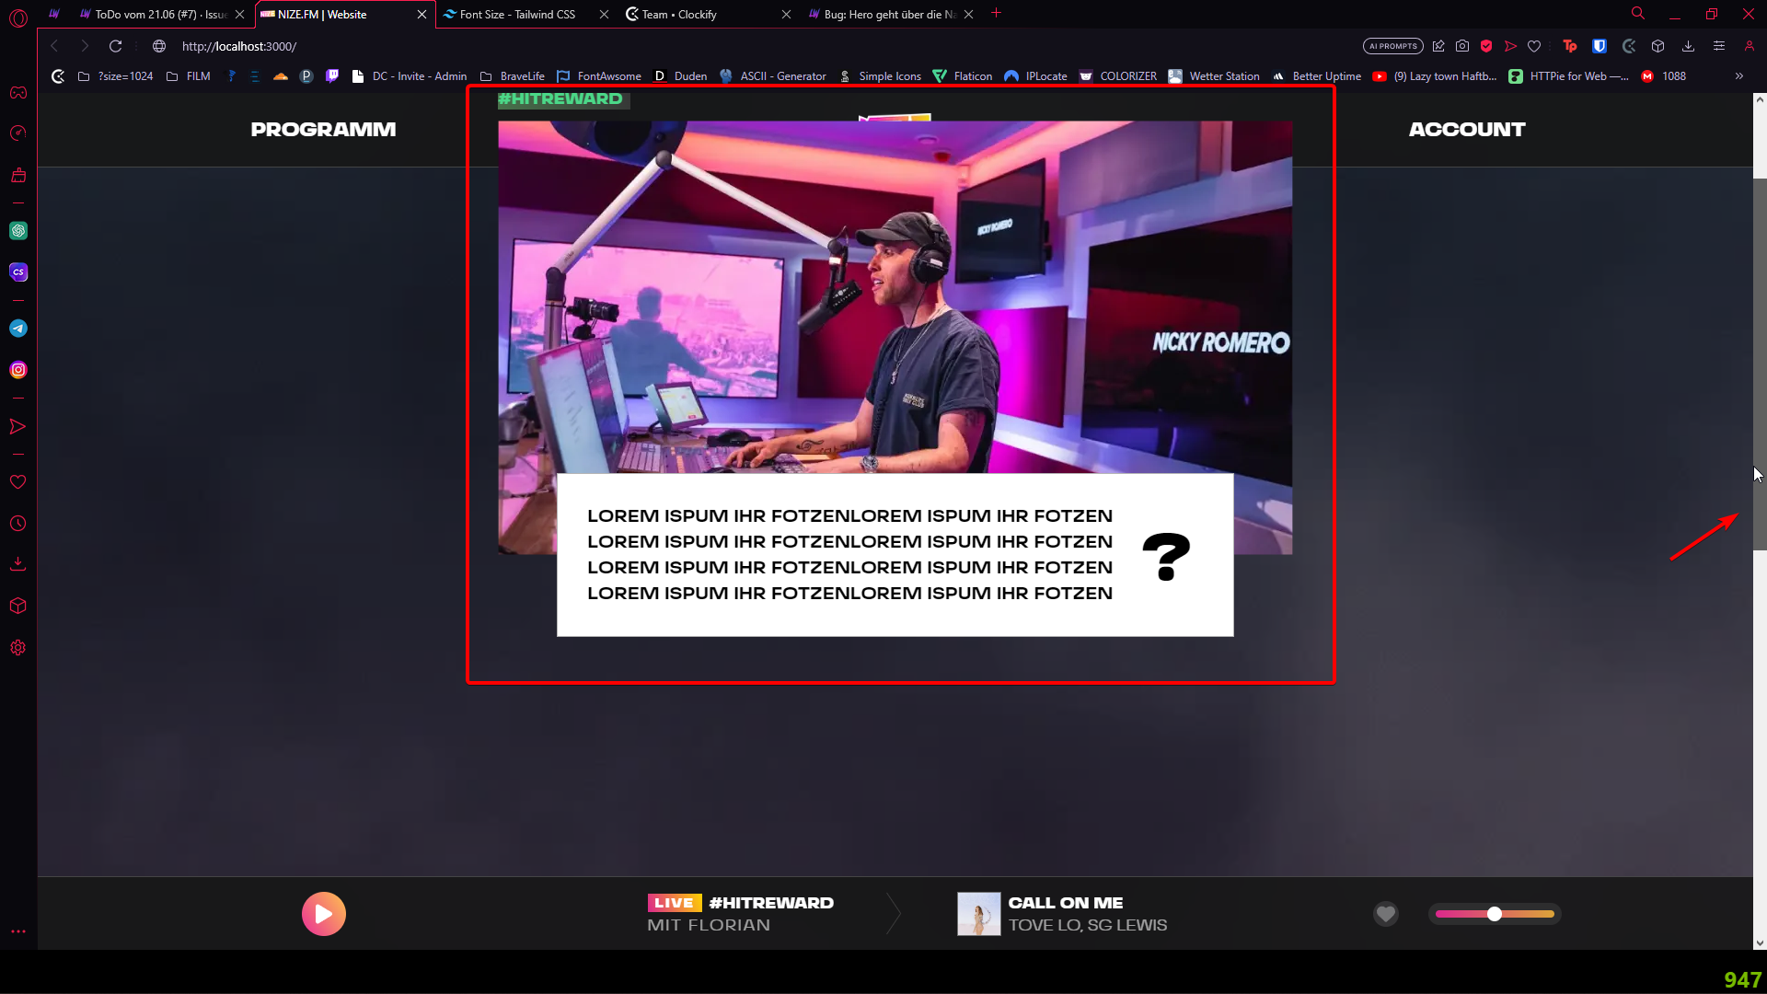Open ChatGPT from the sidebar panel
This screenshot has height=994, width=1767.
pos(18,231)
